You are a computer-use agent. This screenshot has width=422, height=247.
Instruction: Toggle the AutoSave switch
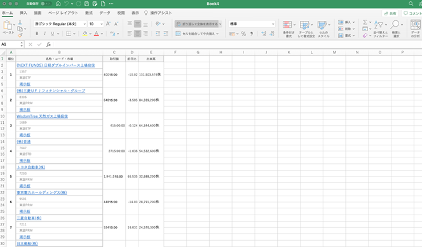click(46, 4)
